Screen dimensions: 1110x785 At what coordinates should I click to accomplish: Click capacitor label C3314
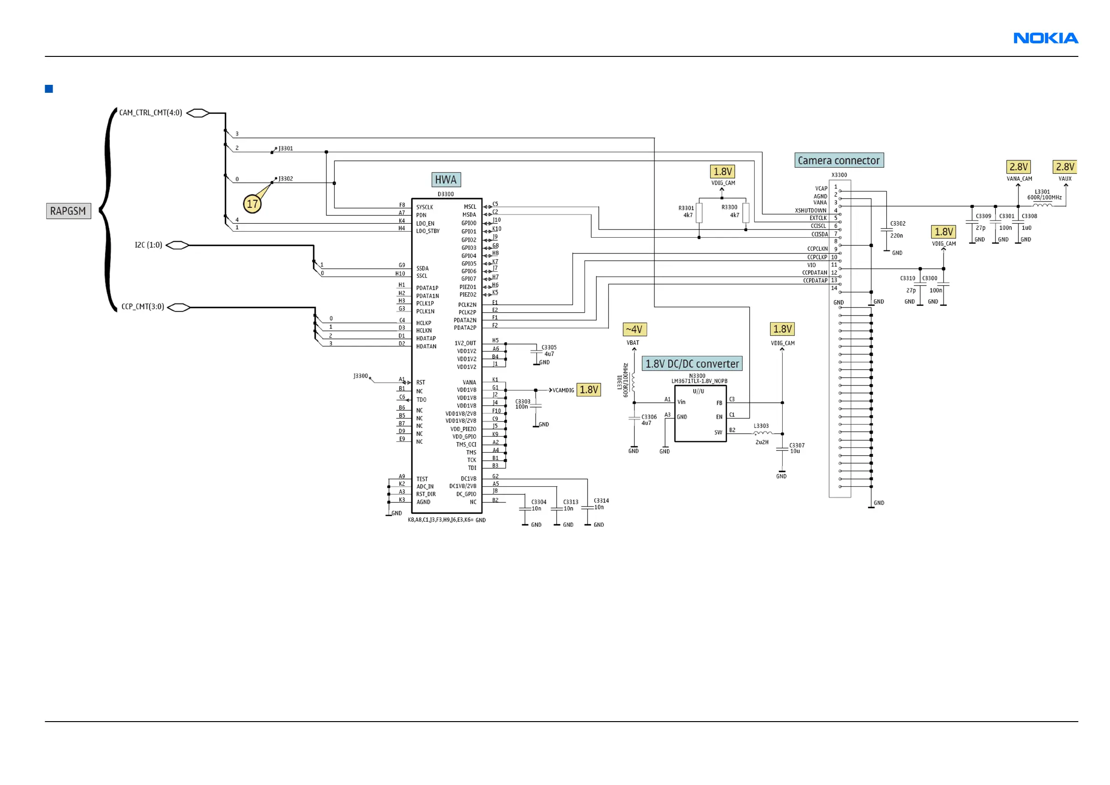[601, 500]
